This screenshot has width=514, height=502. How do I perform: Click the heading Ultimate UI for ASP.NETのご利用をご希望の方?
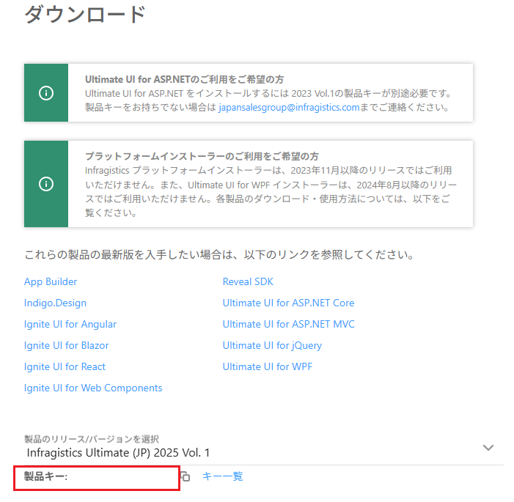[x=185, y=79]
